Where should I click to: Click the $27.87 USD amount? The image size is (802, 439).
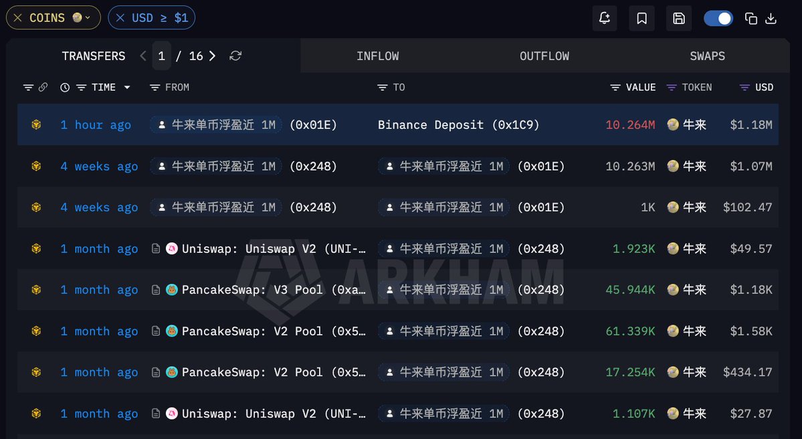(751, 414)
